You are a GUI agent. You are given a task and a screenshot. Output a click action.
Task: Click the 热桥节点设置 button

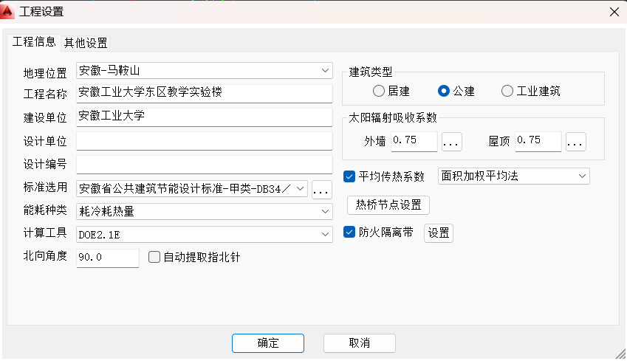(388, 205)
